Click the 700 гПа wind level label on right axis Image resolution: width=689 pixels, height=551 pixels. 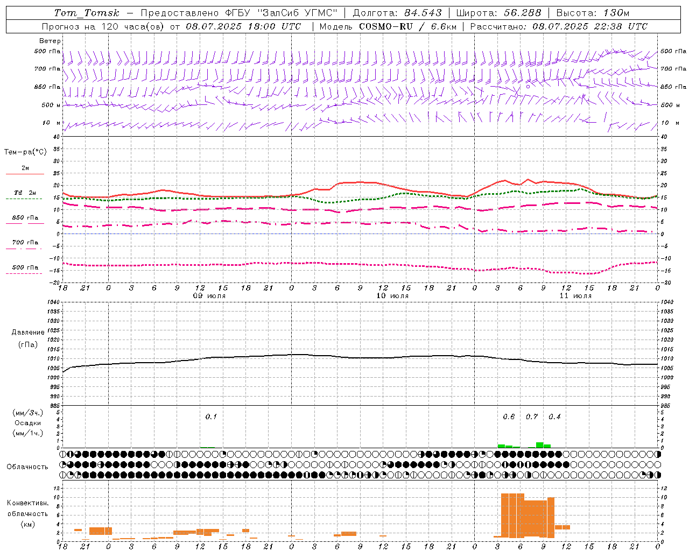tap(673, 69)
